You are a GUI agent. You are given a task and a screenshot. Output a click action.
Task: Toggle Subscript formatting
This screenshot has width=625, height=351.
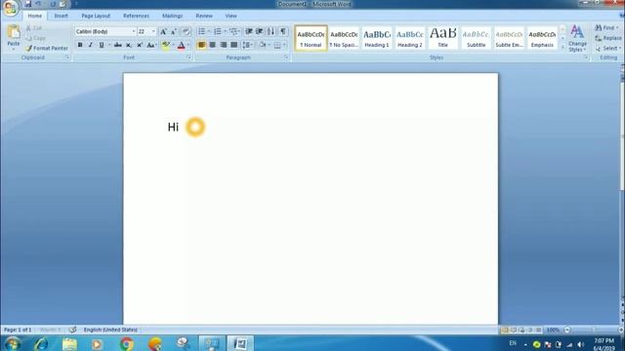tap(129, 45)
